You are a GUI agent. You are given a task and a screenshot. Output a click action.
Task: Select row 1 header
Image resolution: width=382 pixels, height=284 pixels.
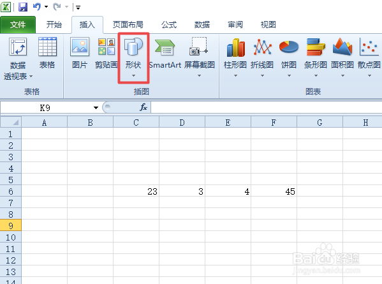[11, 134]
